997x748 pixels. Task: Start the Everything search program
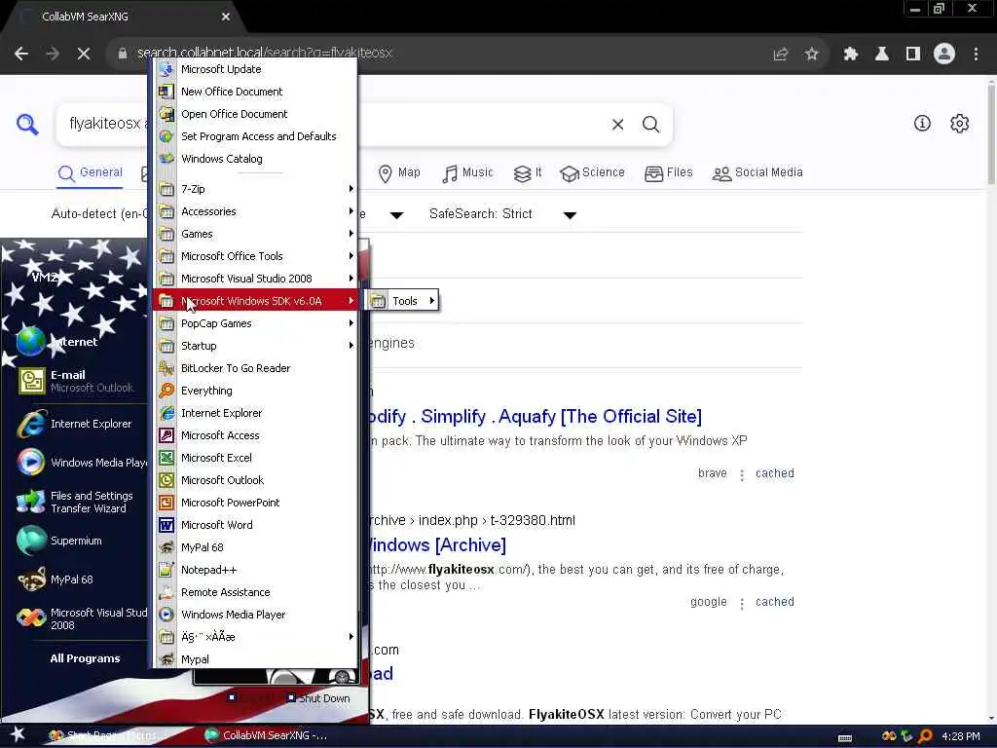click(x=254, y=391)
